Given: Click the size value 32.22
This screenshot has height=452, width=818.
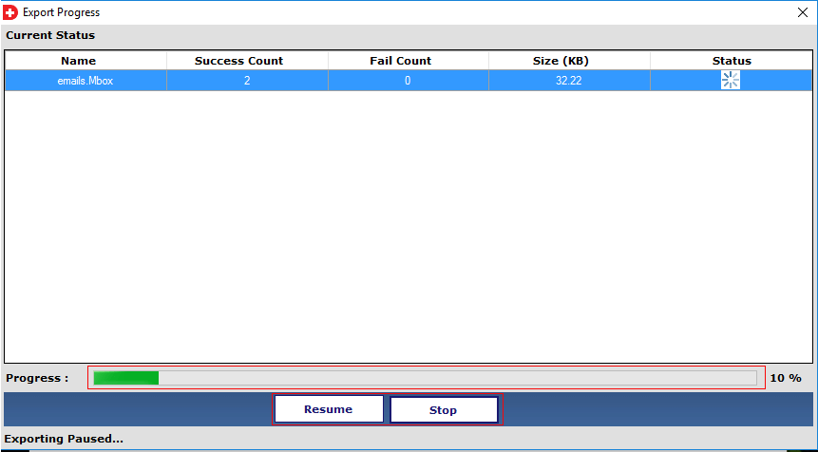Looking at the screenshot, I should (569, 82).
